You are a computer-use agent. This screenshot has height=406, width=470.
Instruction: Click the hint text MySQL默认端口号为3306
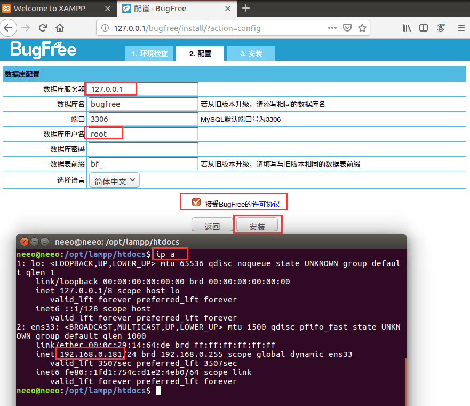[241, 120]
